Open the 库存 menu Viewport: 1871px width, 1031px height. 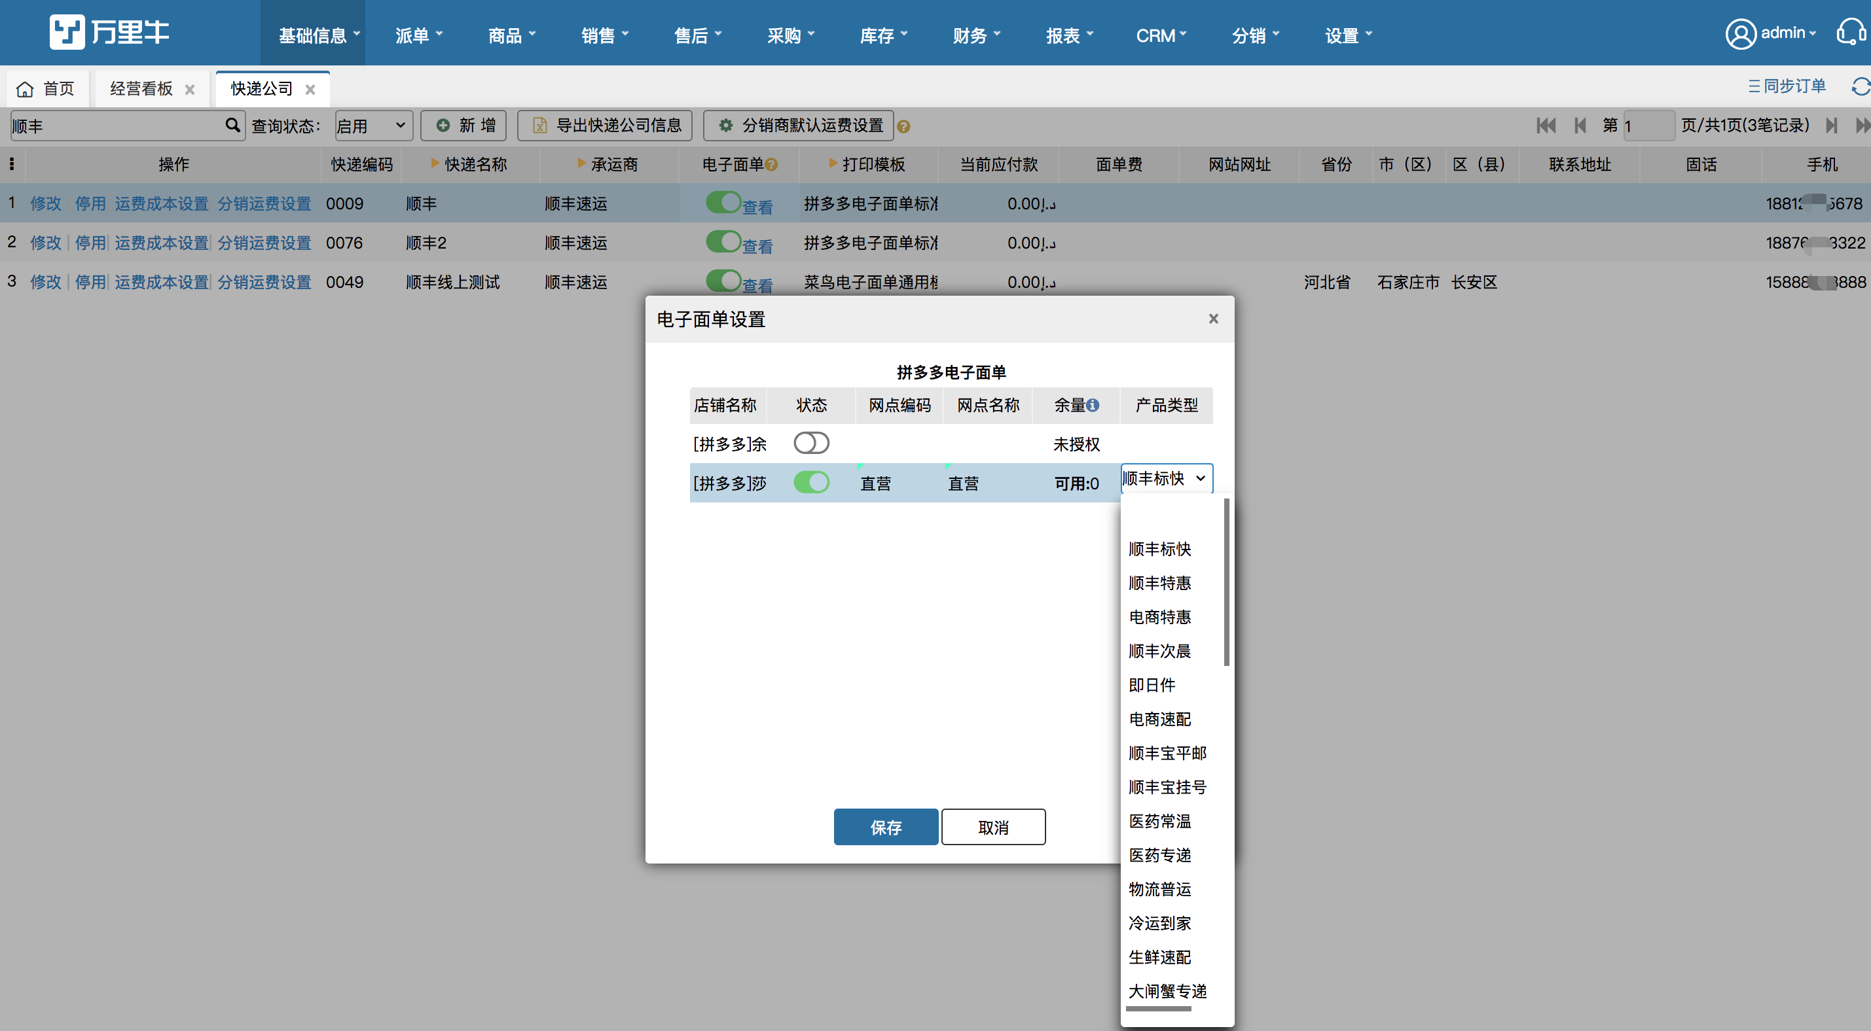coord(884,35)
